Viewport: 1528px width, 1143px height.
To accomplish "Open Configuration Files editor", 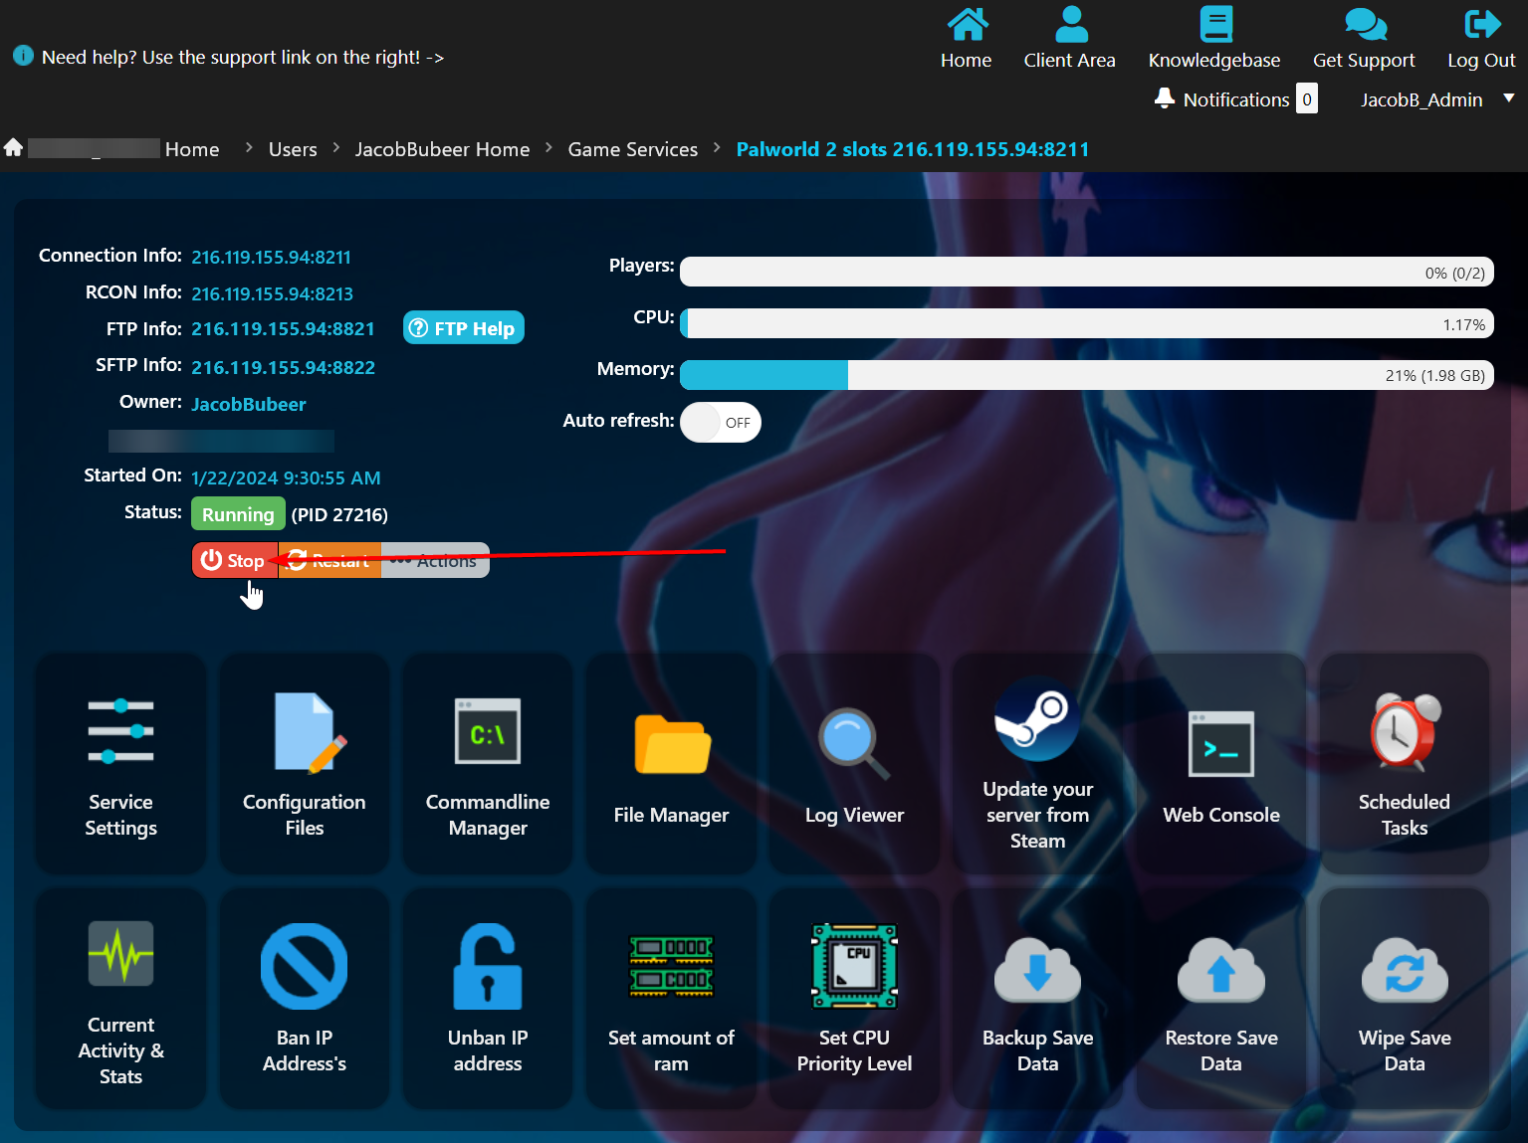I will [305, 733].
